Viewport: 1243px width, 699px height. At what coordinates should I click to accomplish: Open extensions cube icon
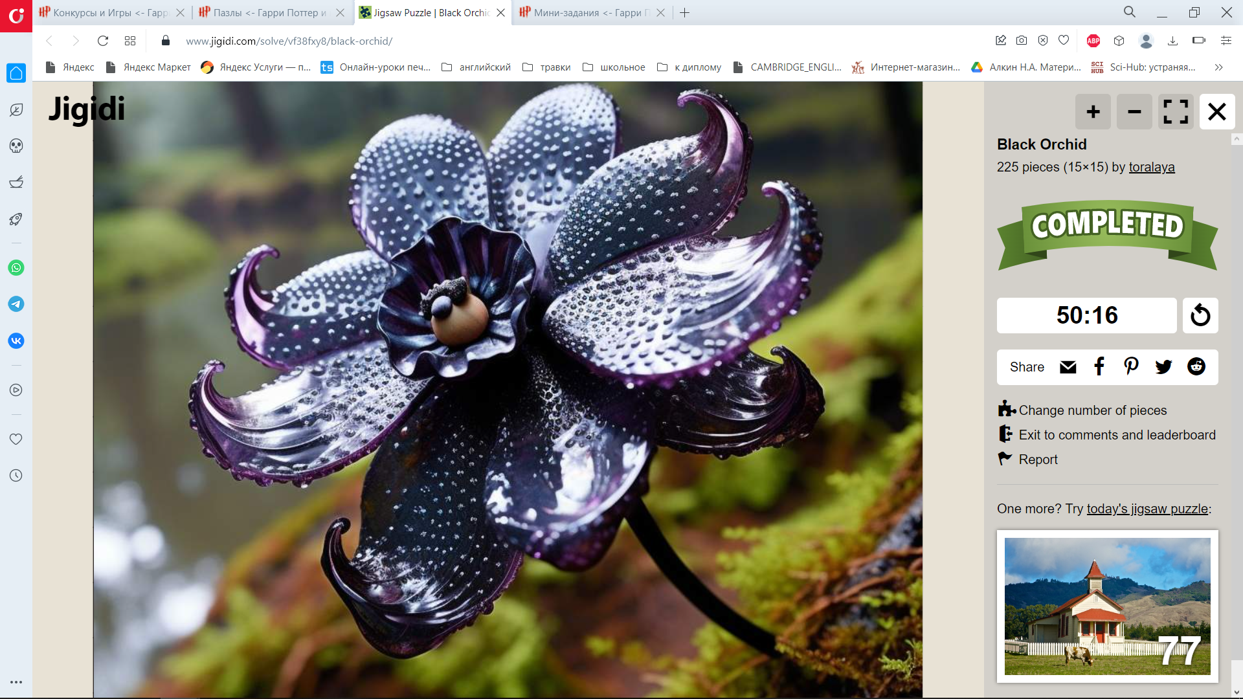(x=1119, y=41)
